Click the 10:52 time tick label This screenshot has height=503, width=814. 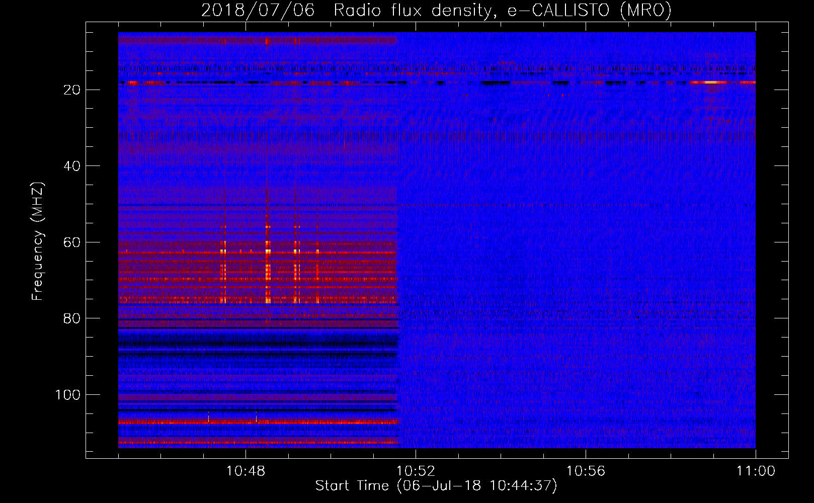point(416,471)
